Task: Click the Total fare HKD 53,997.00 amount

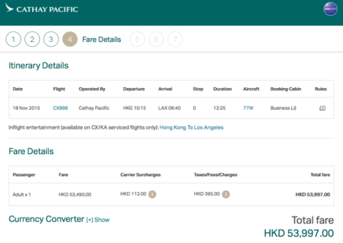Action: click(x=299, y=233)
